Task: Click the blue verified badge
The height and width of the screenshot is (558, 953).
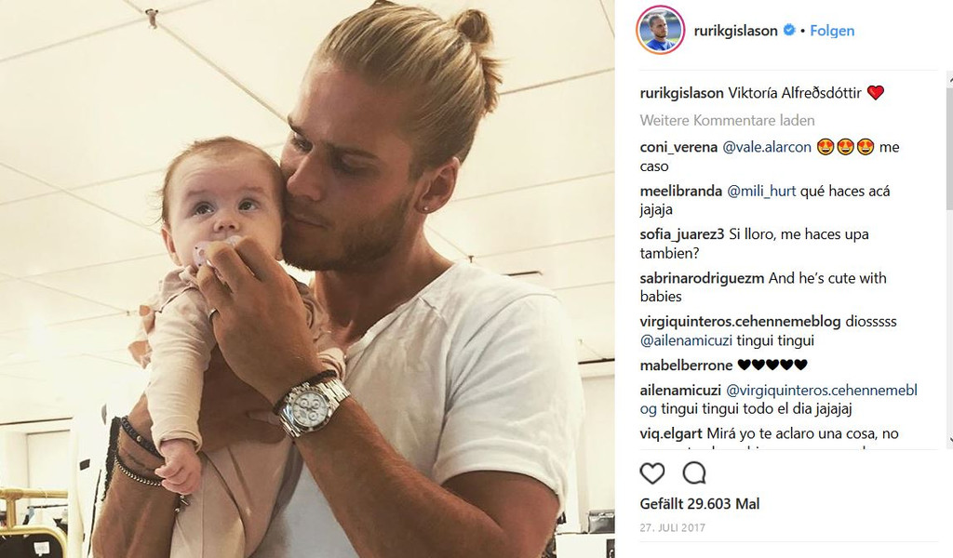Action: 789,30
